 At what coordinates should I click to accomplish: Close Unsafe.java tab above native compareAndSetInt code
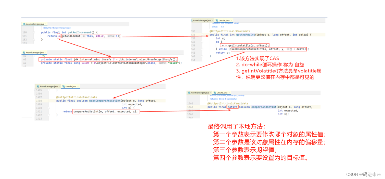pyautogui.click(x=229, y=93)
